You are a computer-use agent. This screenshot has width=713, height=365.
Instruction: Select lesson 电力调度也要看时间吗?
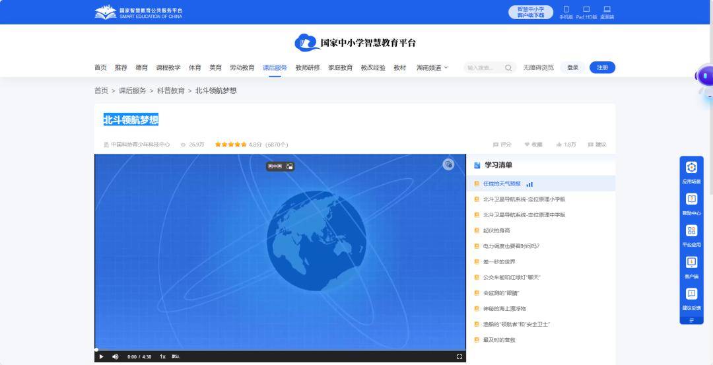pos(541,246)
